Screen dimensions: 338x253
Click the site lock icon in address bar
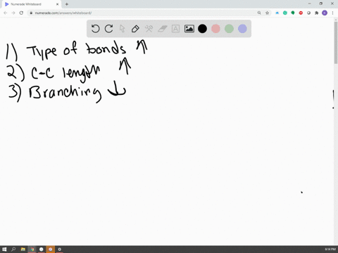31,13
